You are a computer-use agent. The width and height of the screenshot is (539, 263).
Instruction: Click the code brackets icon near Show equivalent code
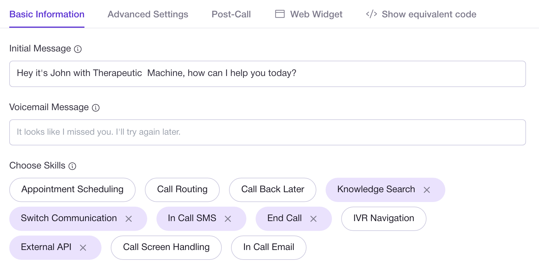[371, 14]
